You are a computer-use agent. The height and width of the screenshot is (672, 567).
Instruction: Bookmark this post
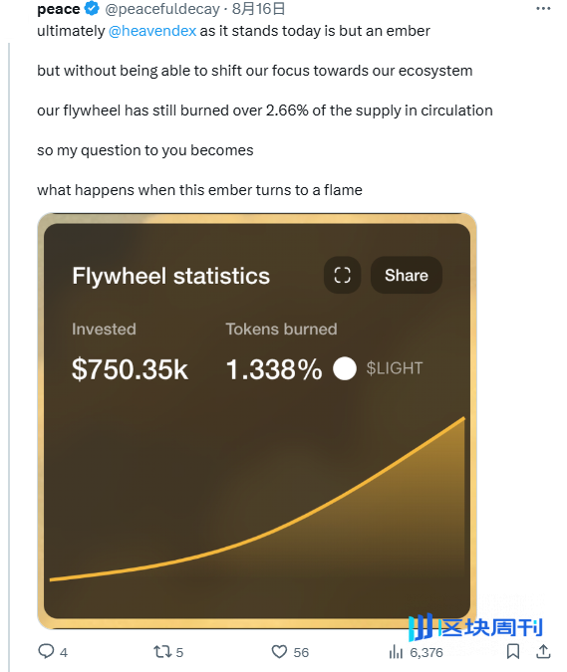[x=513, y=651]
